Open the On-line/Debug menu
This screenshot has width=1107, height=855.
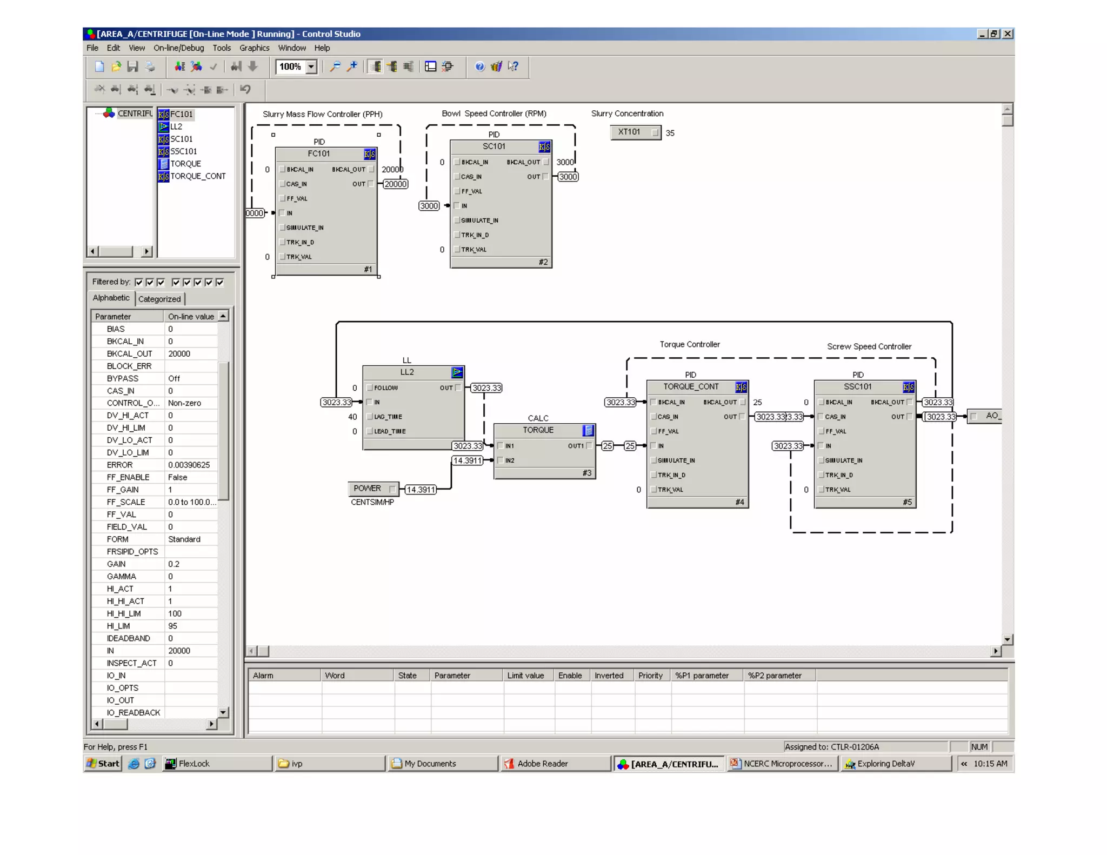pos(178,48)
